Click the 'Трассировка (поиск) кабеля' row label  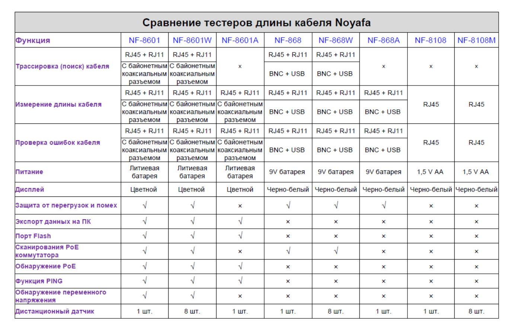pyautogui.click(x=62, y=66)
